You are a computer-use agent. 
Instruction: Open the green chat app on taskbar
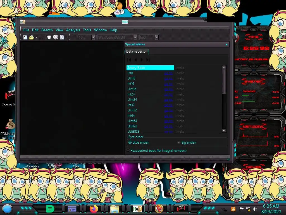pos(50,209)
